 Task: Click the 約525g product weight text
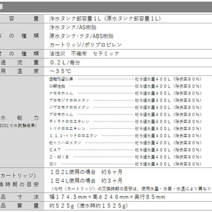point(88,206)
